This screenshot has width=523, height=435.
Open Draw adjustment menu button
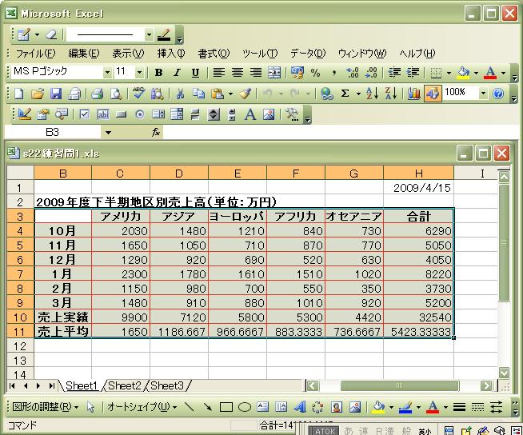coord(45,407)
